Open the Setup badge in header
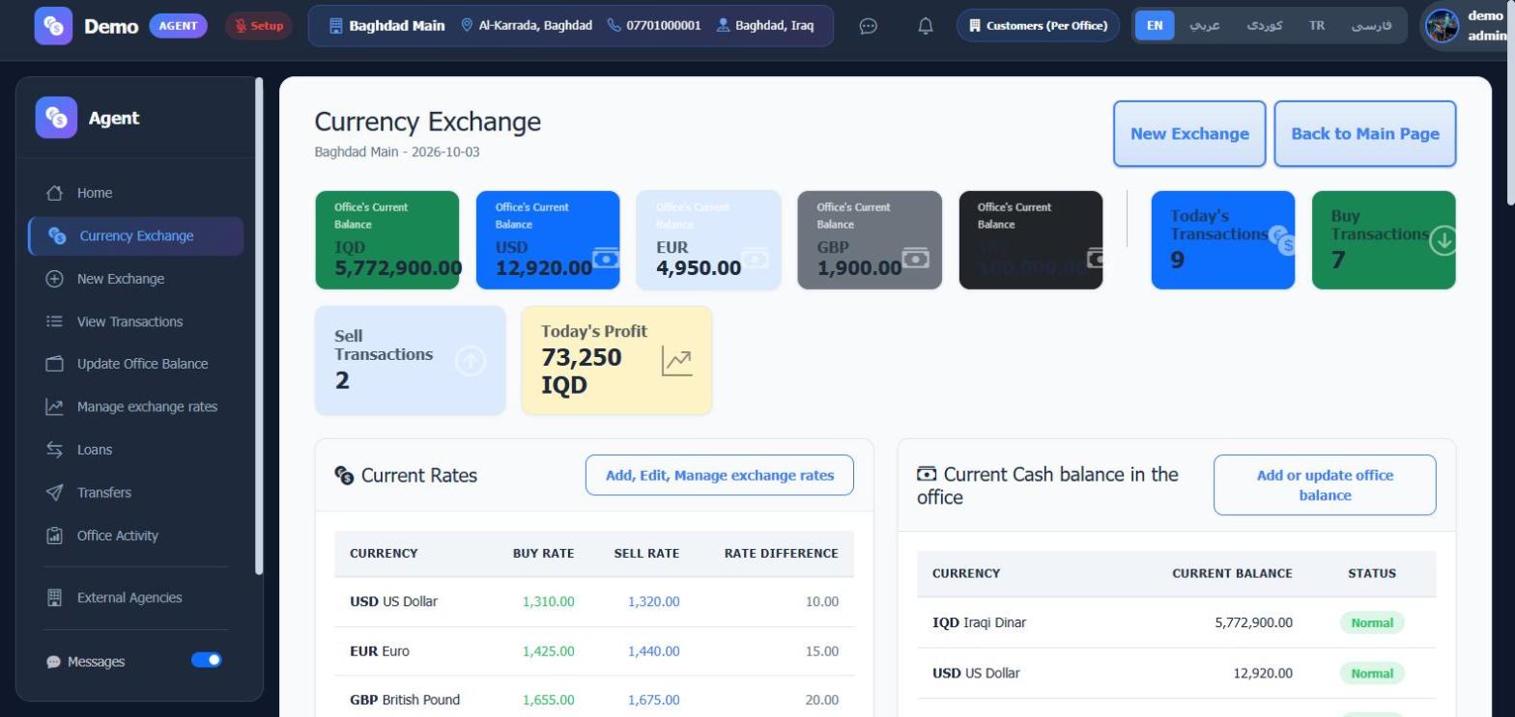Image resolution: width=1515 pixels, height=717 pixels. (x=259, y=26)
